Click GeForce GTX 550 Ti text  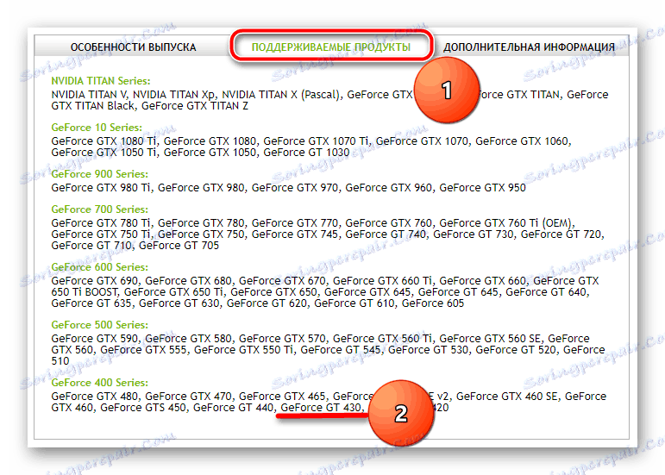point(243,350)
